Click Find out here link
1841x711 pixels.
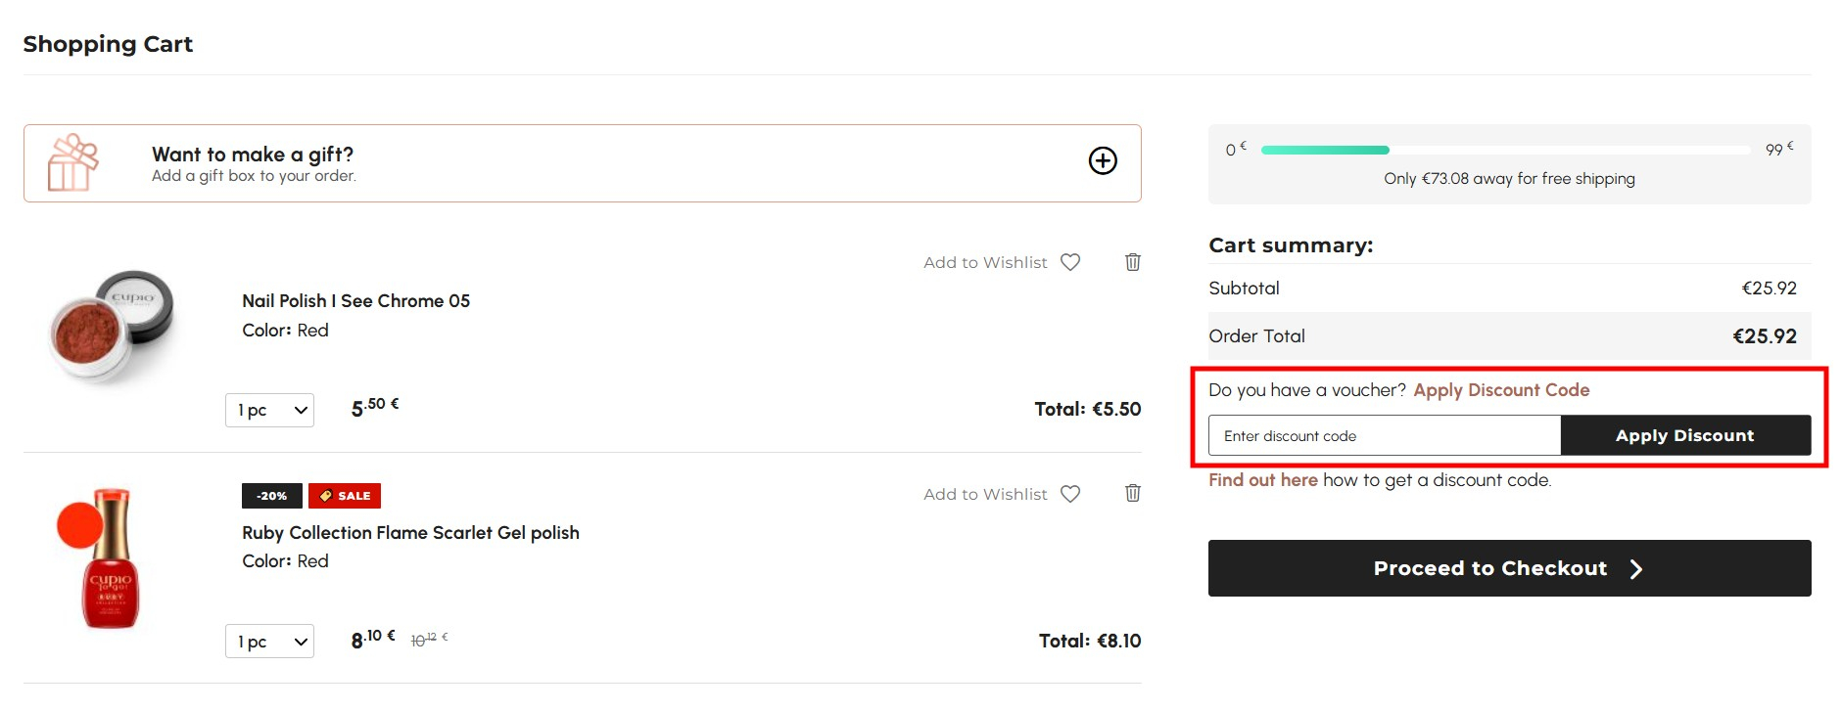[1263, 480]
